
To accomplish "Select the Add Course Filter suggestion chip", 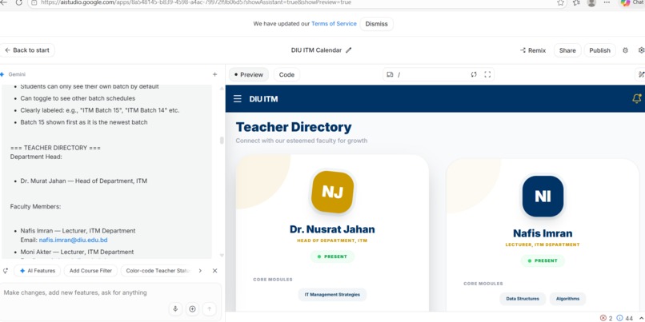I will point(90,271).
